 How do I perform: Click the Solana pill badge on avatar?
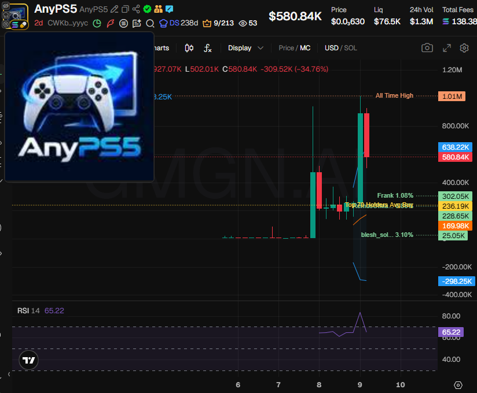19,25
